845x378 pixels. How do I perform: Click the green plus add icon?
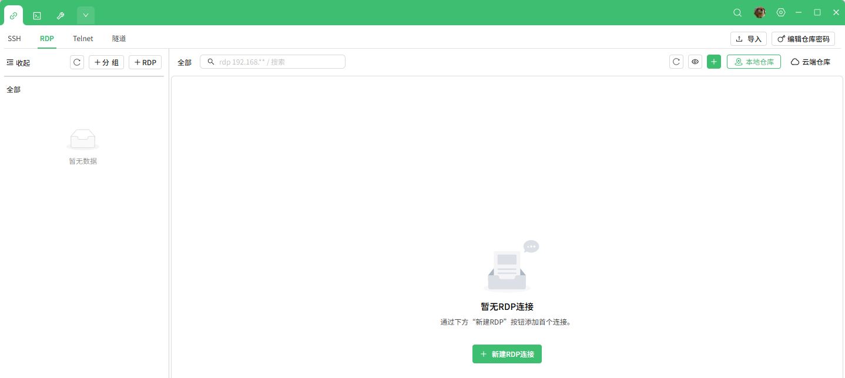[714, 62]
